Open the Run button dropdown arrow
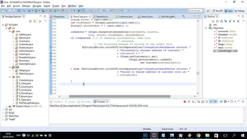 (x=39, y=11)
